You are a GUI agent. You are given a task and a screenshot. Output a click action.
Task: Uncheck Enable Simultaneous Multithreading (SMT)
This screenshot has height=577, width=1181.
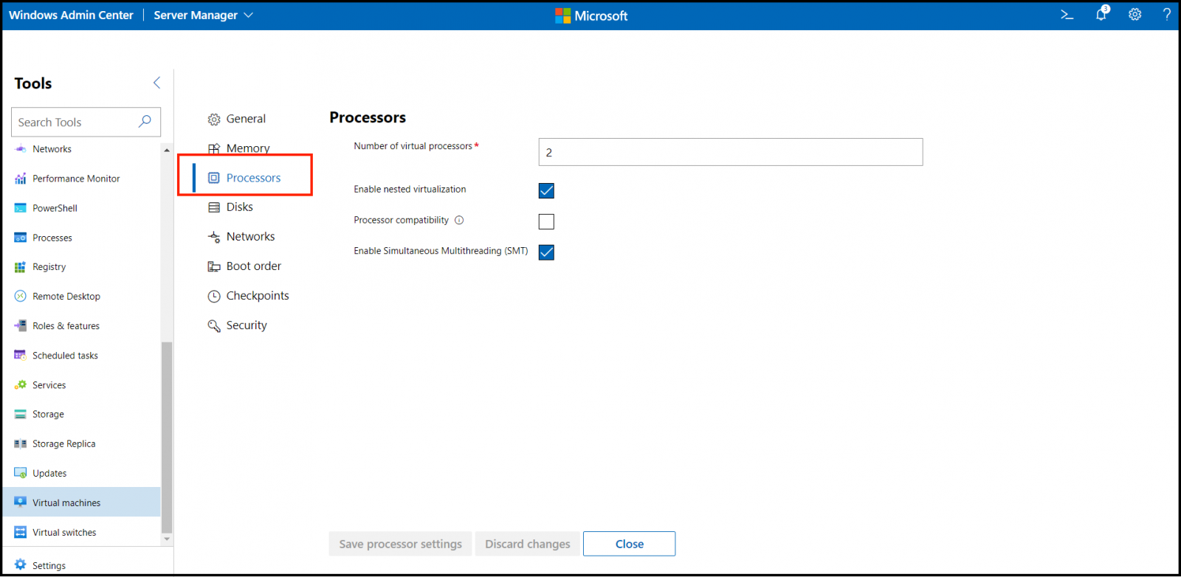[546, 252]
